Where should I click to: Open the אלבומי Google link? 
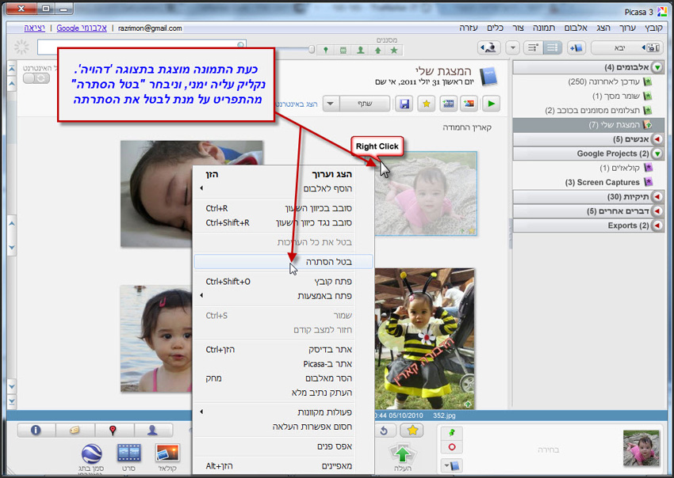pos(82,28)
